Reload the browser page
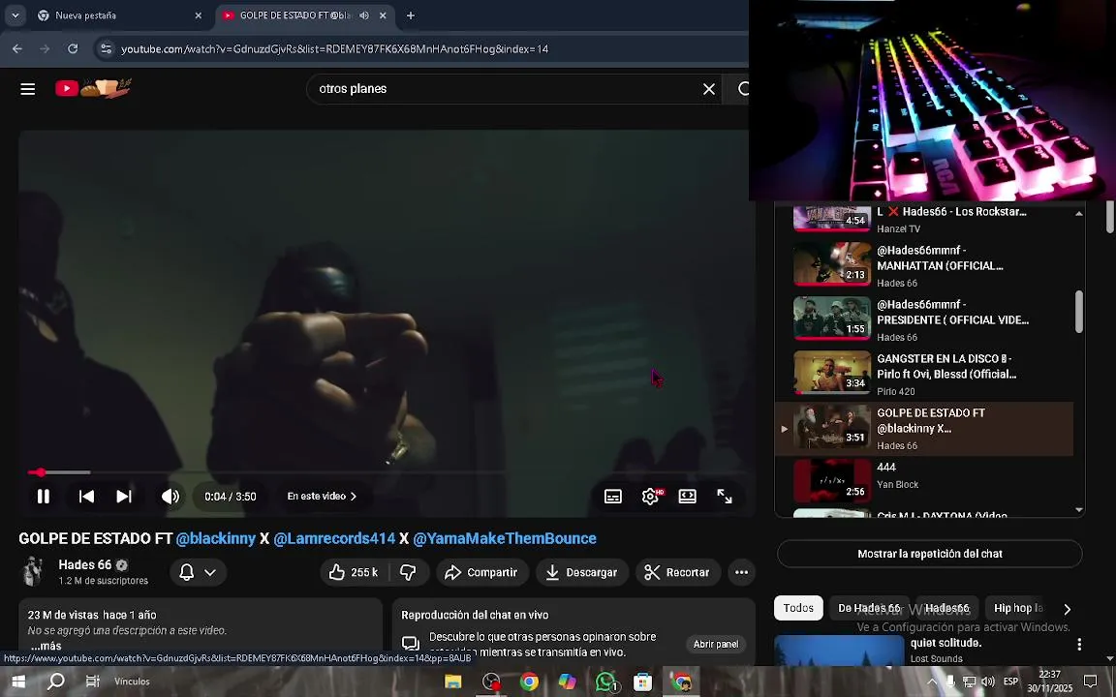Image resolution: width=1116 pixels, height=697 pixels. [x=73, y=49]
